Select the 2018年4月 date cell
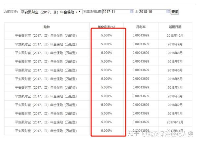 coord(175,87)
